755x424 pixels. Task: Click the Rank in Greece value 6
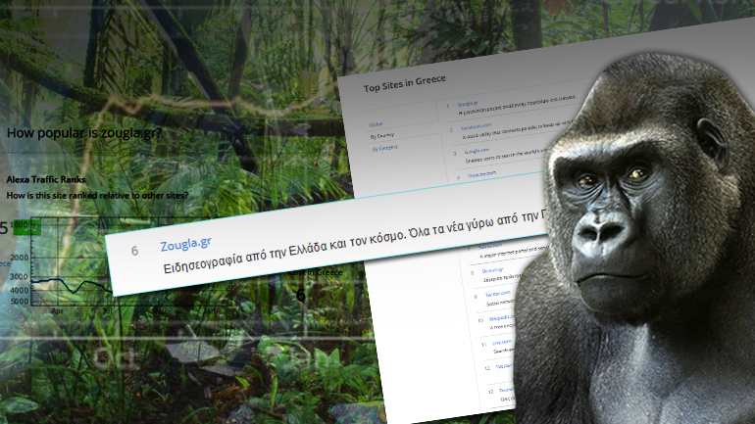coord(301,294)
